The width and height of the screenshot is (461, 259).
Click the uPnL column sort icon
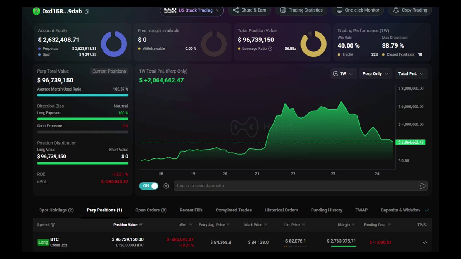click(191, 225)
